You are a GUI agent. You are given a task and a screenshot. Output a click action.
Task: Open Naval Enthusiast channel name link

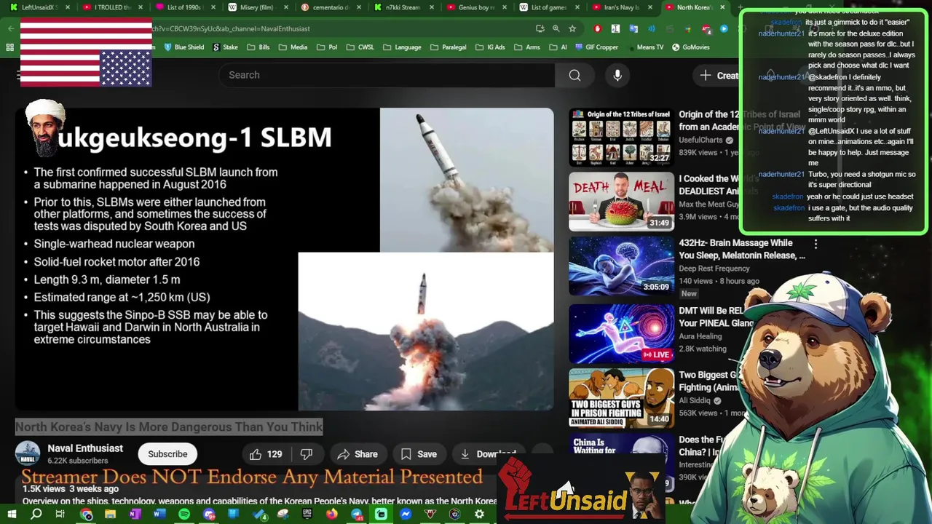(x=85, y=448)
